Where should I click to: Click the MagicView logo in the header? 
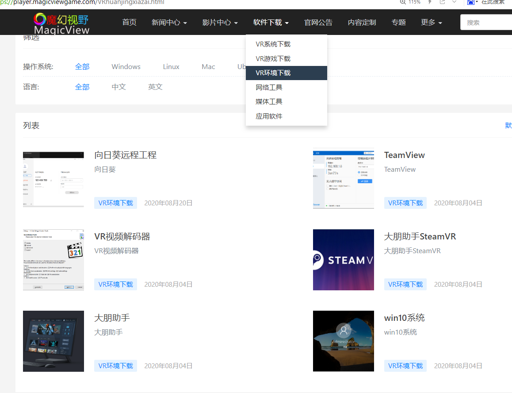[61, 23]
